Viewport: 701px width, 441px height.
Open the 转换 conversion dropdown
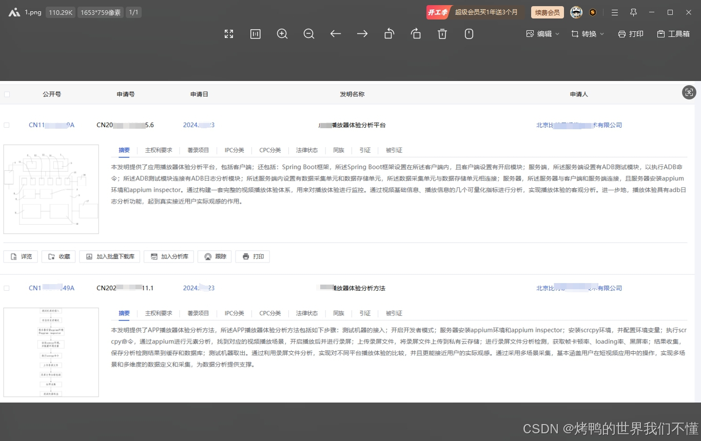click(587, 34)
